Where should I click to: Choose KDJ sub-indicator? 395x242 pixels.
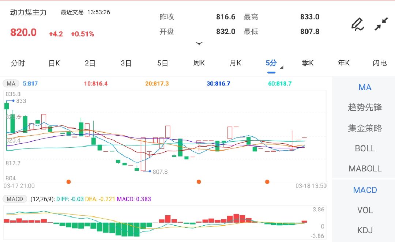(x=365, y=230)
